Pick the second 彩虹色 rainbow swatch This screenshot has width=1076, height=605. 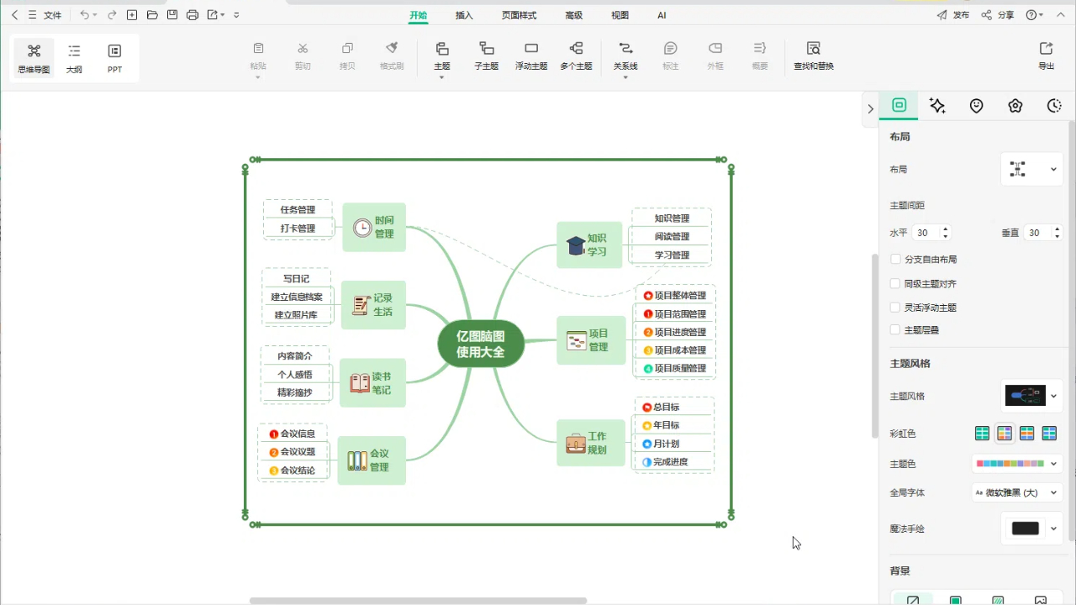click(x=1005, y=433)
